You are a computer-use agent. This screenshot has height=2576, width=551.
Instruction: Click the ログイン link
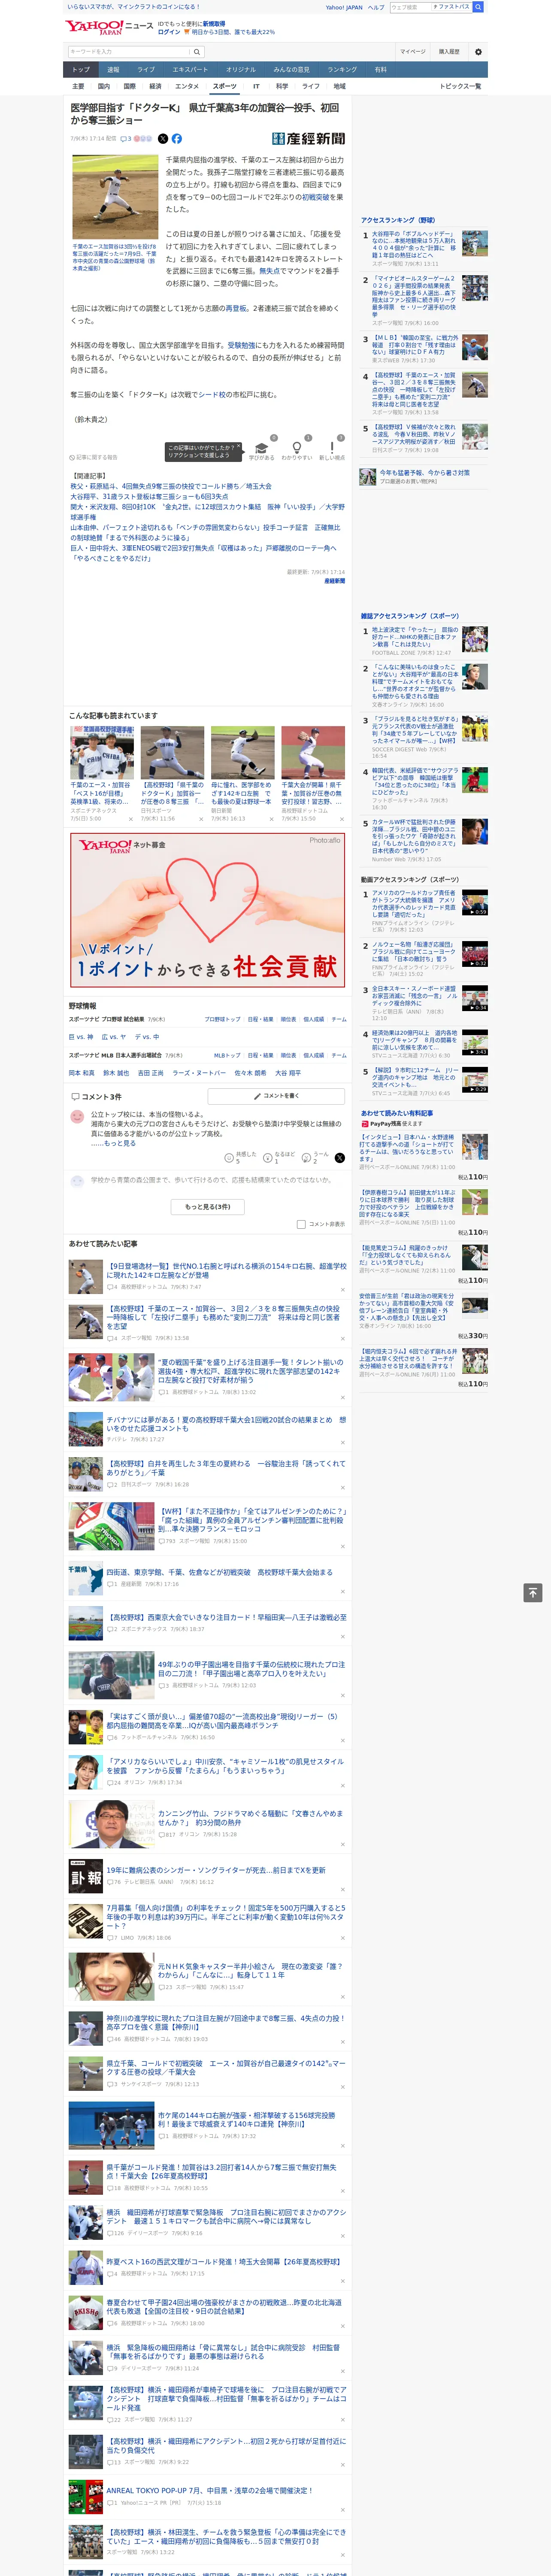click(169, 32)
